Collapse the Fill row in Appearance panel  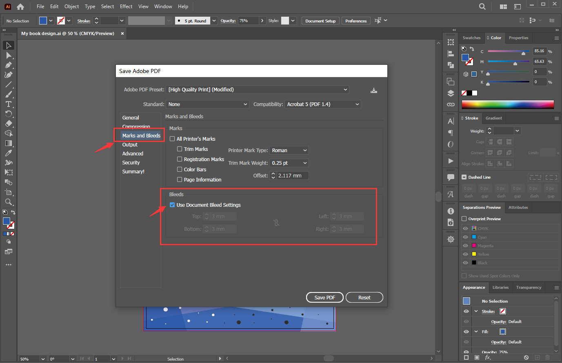476,332
